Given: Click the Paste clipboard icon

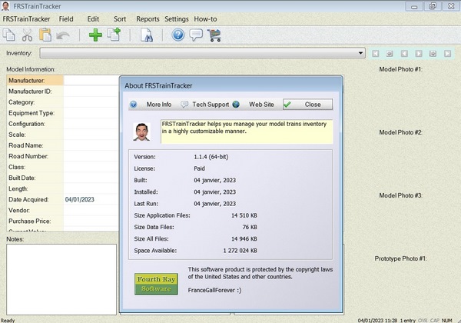Looking at the screenshot, I should [x=45, y=35].
